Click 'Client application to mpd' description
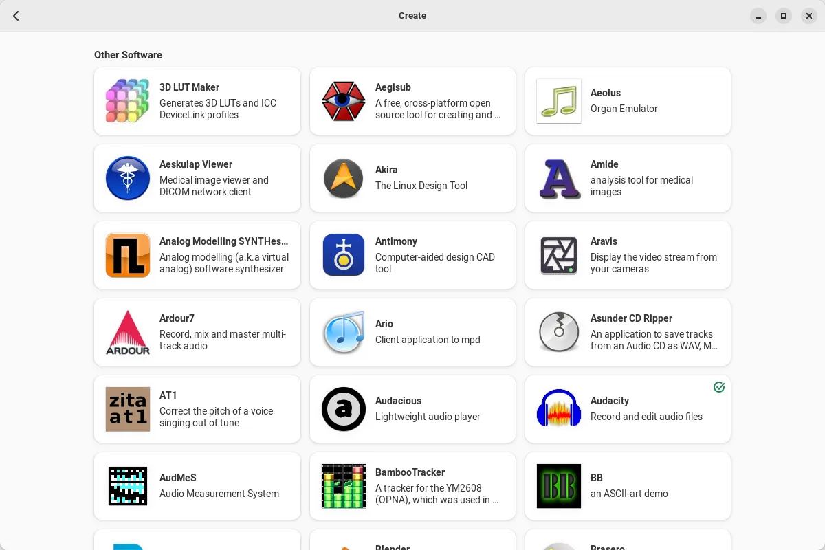825x550 pixels. 428,340
